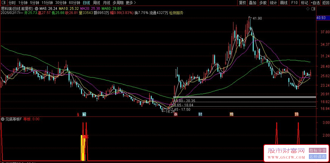This screenshot has height=163, width=330.
Task: Click the 榜 event marker
Action: point(232,114)
